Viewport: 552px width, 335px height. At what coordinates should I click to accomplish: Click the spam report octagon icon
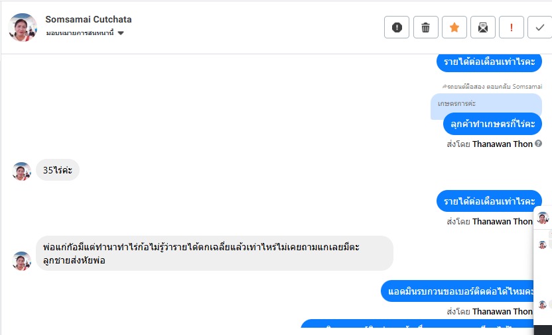397,27
